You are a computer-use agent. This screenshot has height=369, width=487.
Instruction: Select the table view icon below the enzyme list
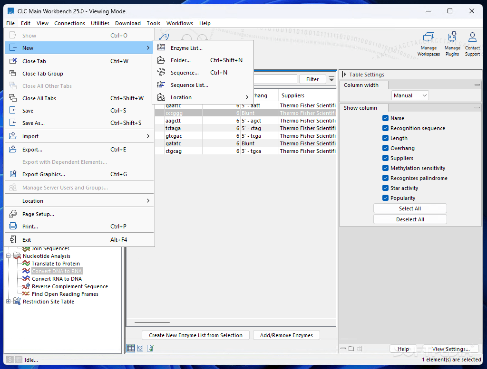[x=130, y=348]
